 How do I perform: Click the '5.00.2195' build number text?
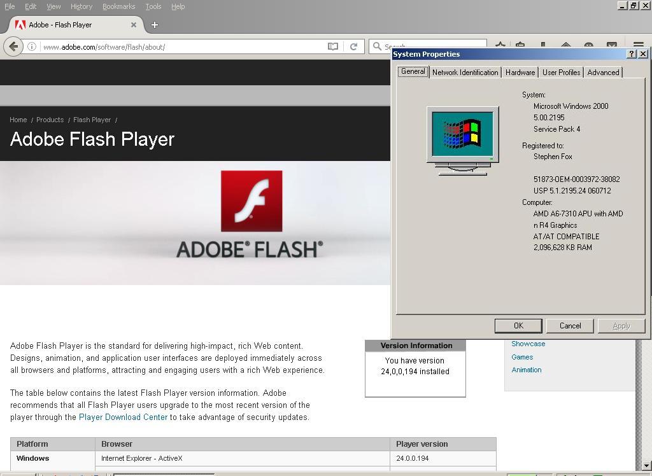(x=549, y=118)
